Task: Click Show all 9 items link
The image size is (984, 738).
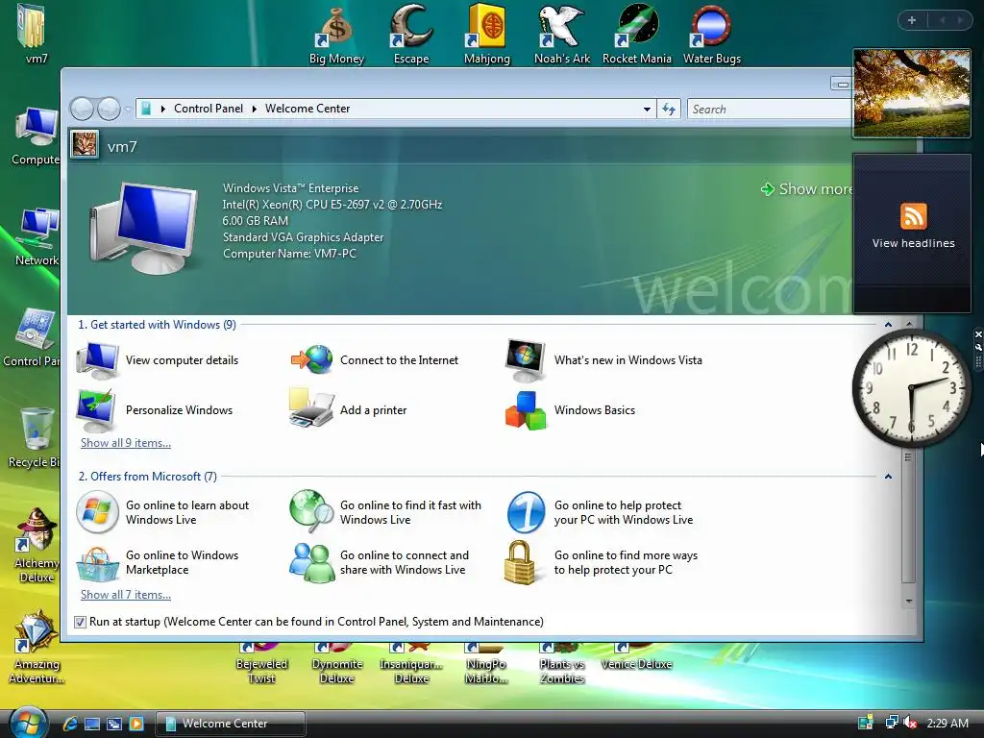Action: tap(126, 442)
